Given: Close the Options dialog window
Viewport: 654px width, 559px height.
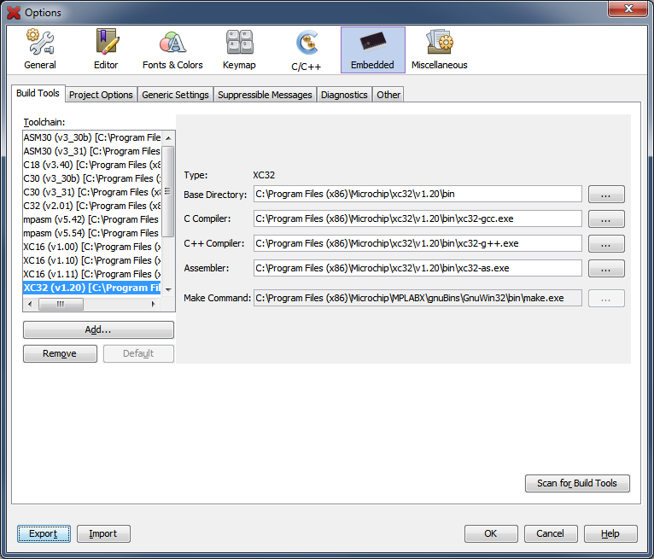Looking at the screenshot, I should [x=629, y=9].
